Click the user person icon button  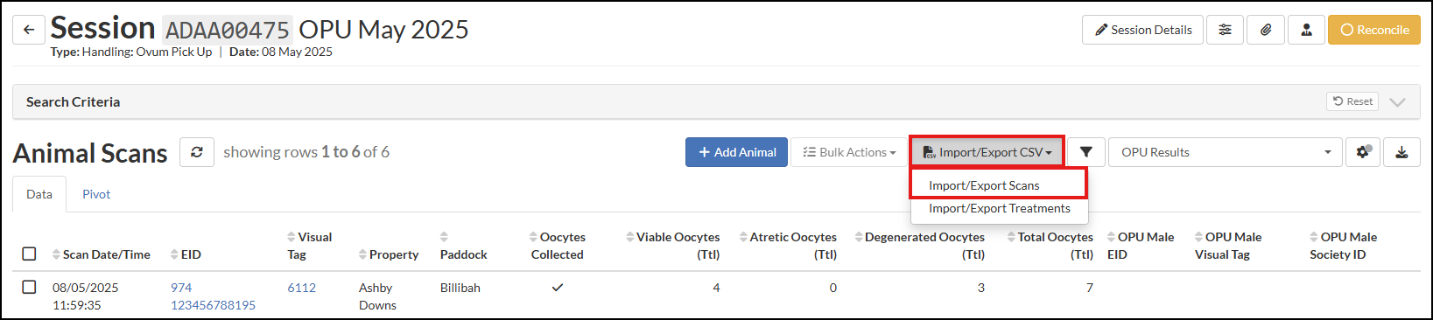(1306, 30)
